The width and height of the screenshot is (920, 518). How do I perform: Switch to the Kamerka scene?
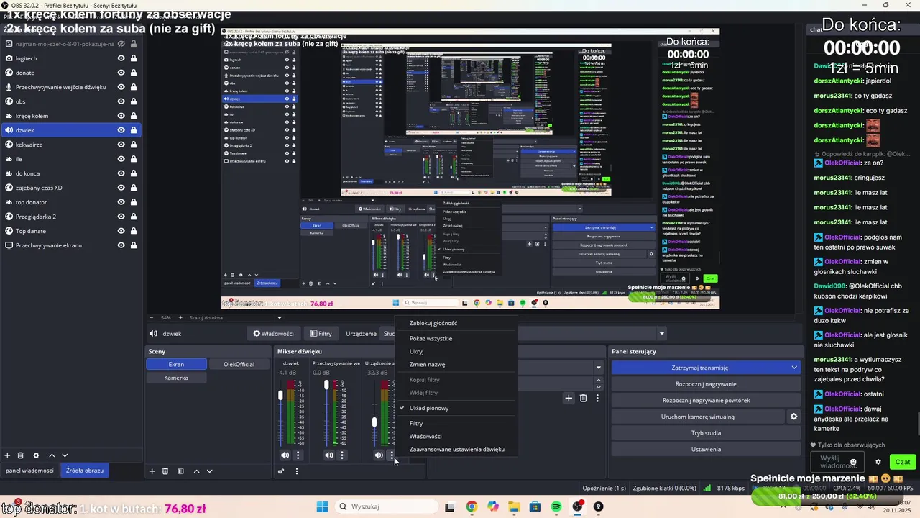point(176,378)
